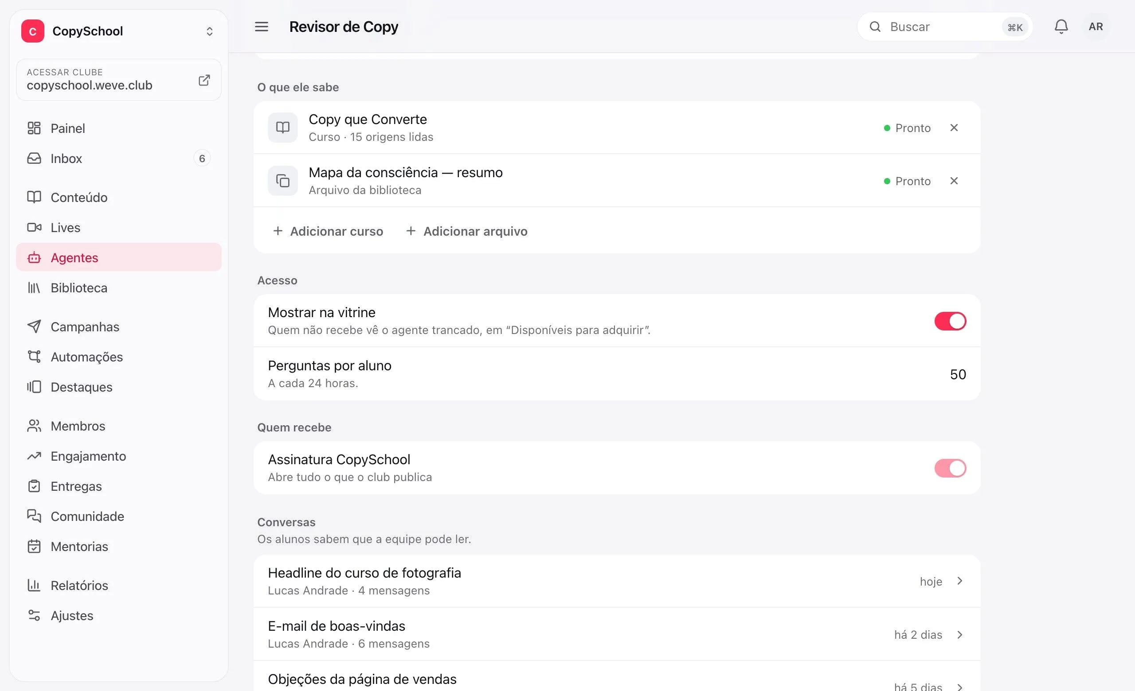1135x691 pixels.
Task: Click Adicionar curso button
Action: click(x=328, y=231)
